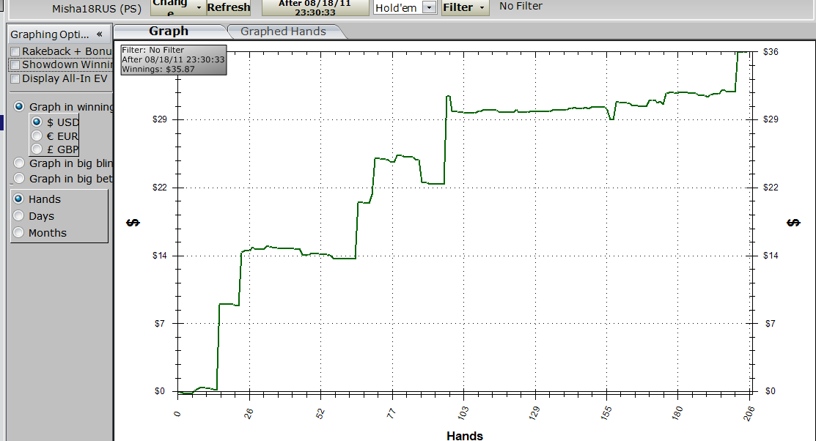Collapse the Graphing Options panel
Viewport: 816px width, 441px height.
pos(99,34)
